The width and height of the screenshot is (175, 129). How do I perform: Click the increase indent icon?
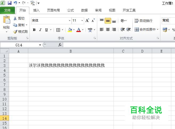point(128,30)
